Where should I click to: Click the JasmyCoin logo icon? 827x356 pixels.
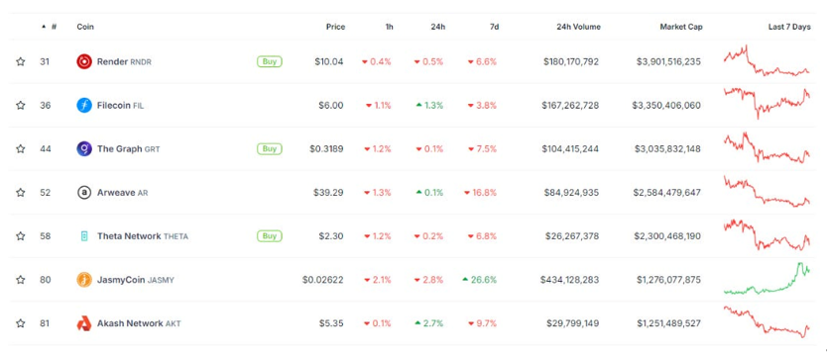coord(84,280)
